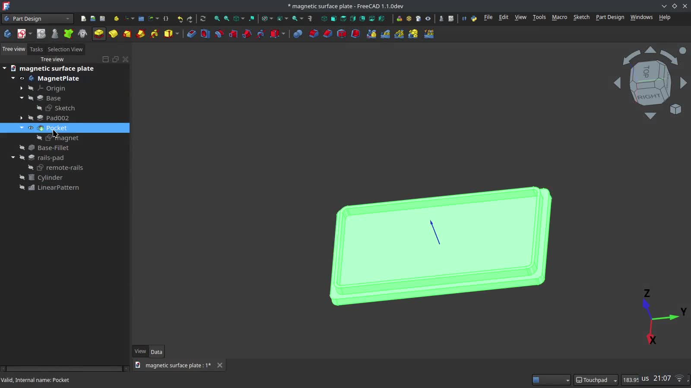Click the Hole tool icon
The image size is (691, 388).
tap(205, 34)
